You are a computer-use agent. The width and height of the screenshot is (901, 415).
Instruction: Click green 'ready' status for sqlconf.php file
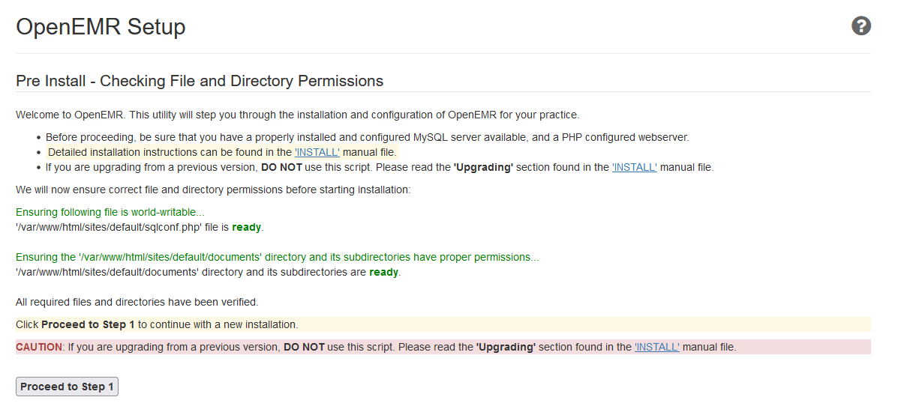(x=247, y=227)
